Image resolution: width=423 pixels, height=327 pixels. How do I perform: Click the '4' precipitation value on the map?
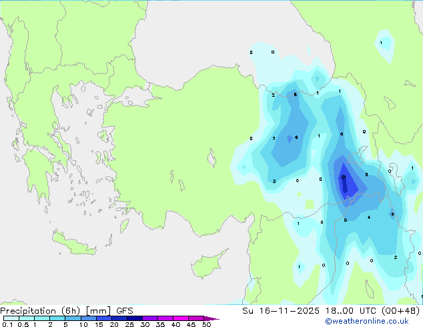tap(369, 217)
